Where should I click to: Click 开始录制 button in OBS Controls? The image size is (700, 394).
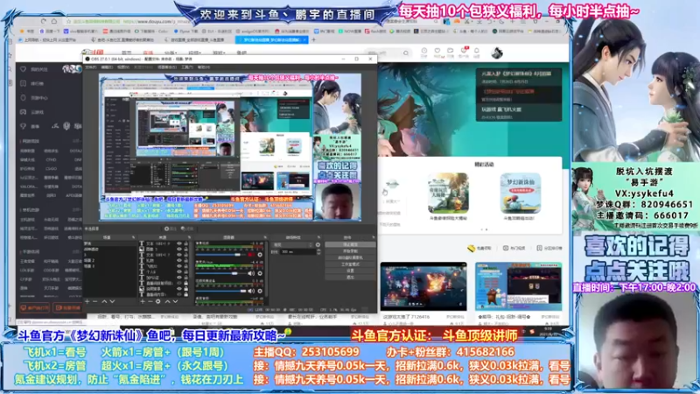[350, 251]
